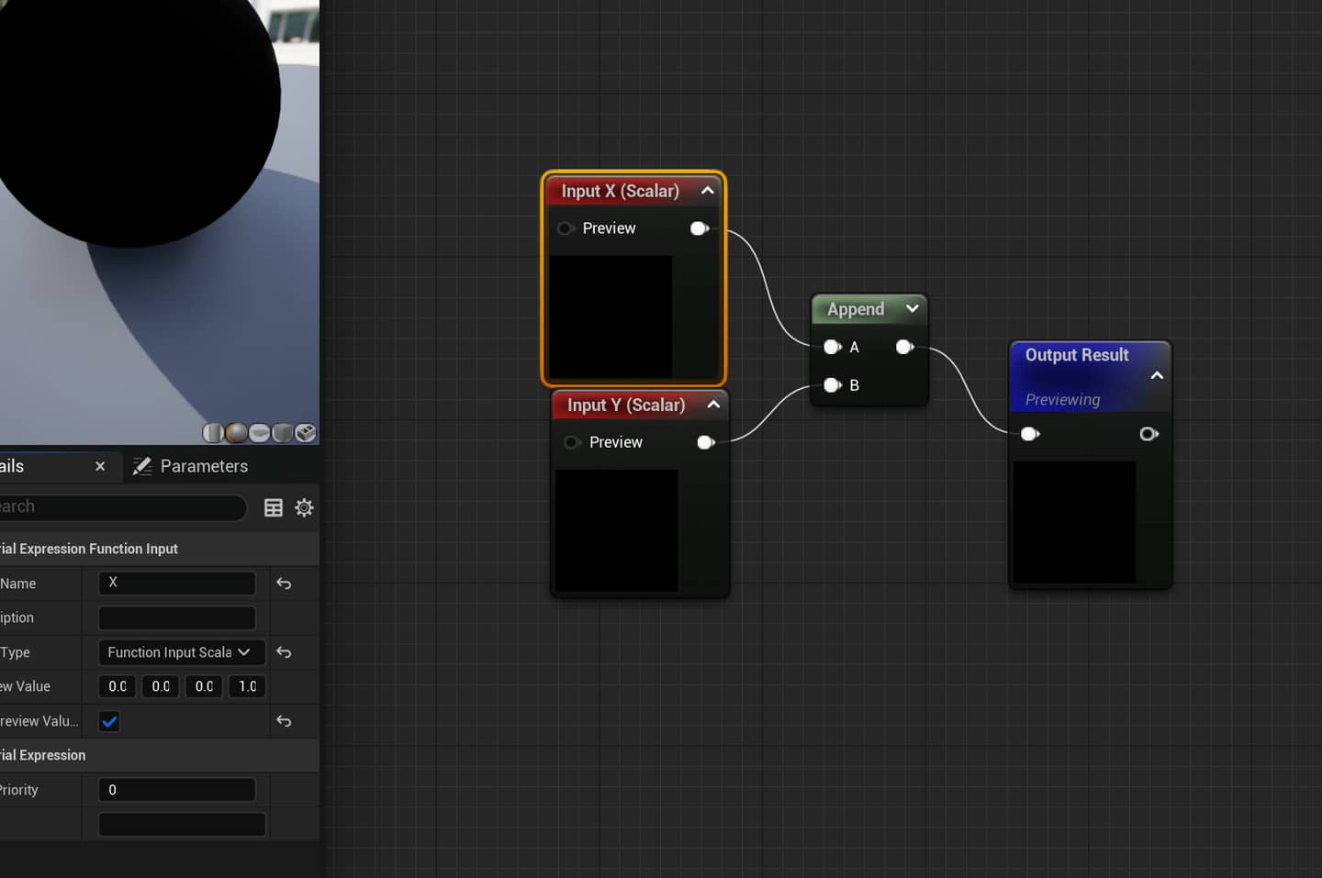Select the Input X (Scalar) node title
This screenshot has width=1322, height=878.
tap(621, 191)
